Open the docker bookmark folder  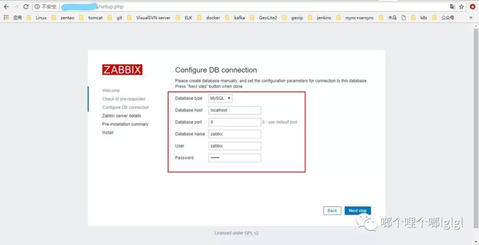coord(208,18)
